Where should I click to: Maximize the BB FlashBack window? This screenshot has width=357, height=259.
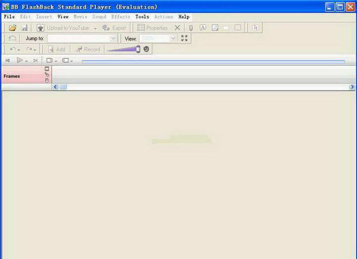pos(340,7)
